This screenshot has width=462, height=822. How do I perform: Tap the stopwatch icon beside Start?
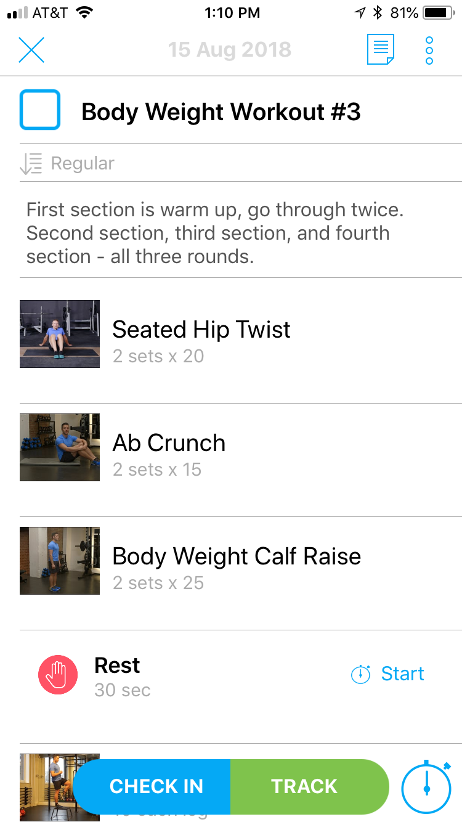coord(360,674)
